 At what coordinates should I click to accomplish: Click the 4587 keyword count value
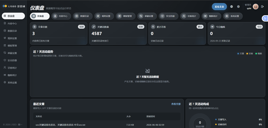click(x=97, y=34)
